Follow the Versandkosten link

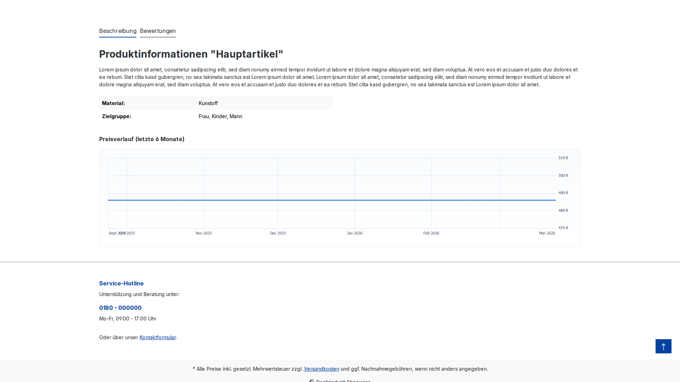pyautogui.click(x=321, y=369)
